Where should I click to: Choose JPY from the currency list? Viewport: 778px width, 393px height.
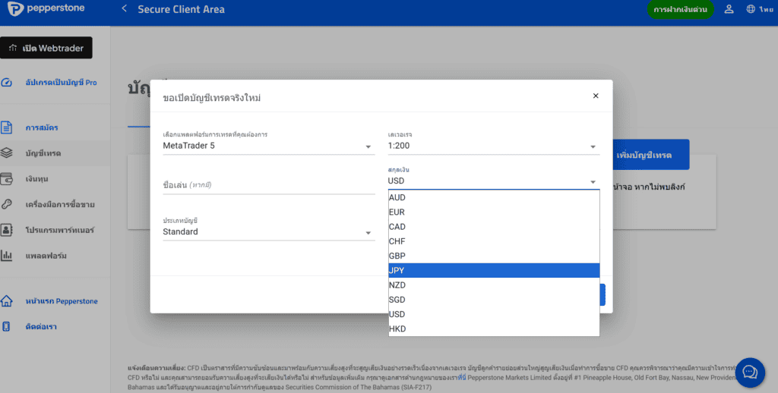pyautogui.click(x=494, y=270)
